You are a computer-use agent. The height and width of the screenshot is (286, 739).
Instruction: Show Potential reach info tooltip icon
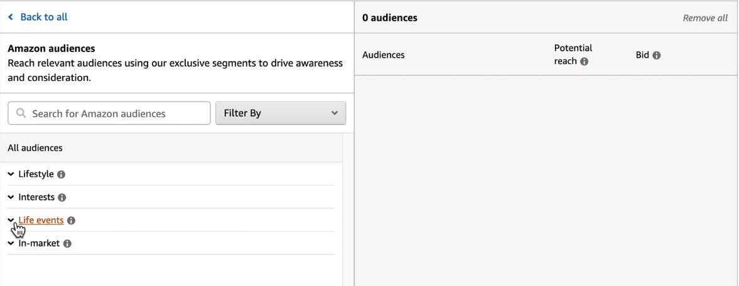[585, 61]
